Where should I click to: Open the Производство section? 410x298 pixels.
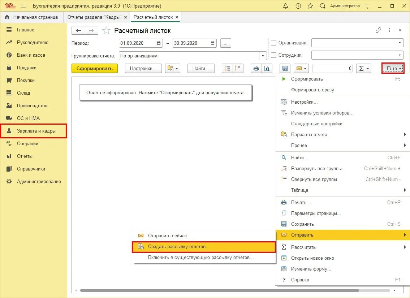[x=34, y=105]
